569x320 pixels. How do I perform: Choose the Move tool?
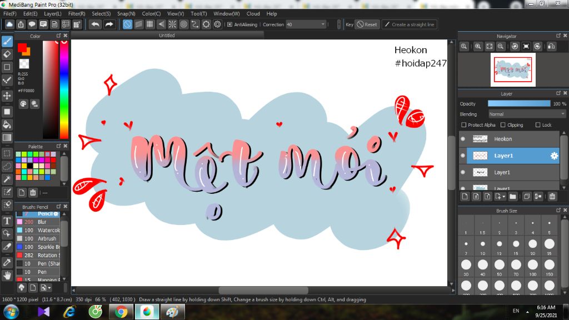pos(7,96)
